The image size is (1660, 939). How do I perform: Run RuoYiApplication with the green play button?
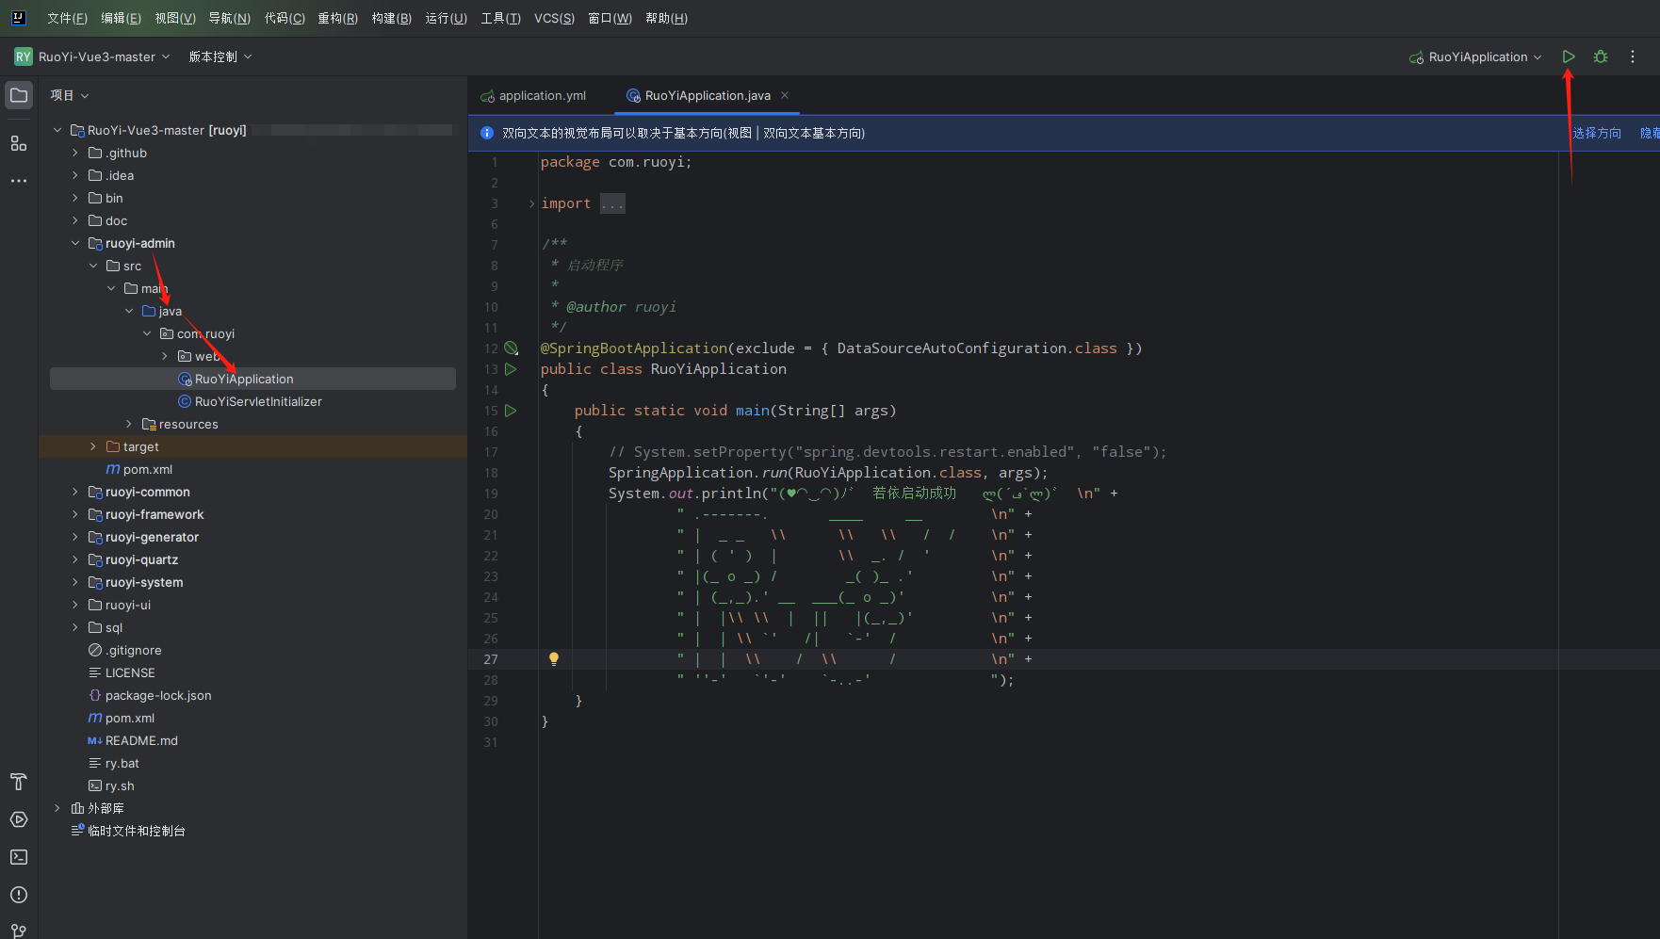pos(1569,57)
